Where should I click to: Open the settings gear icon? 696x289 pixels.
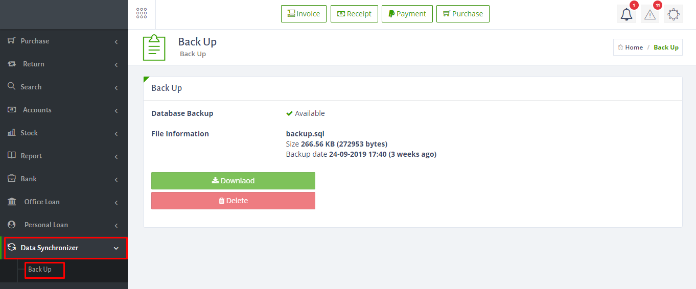tap(673, 15)
